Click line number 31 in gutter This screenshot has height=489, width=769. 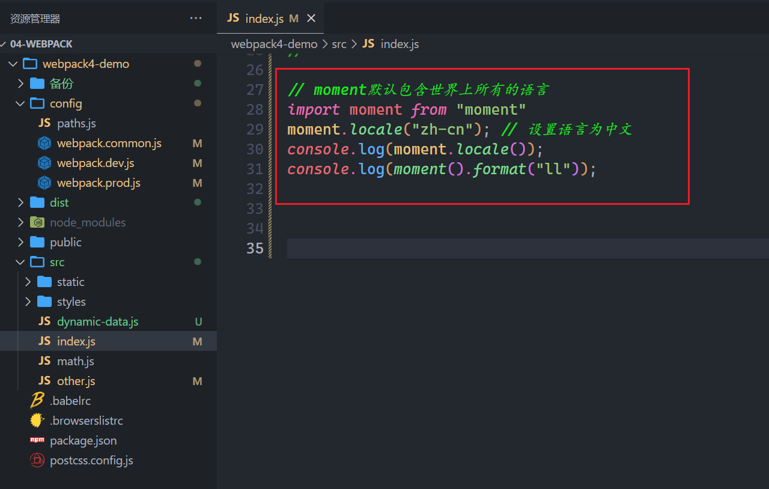pos(255,169)
